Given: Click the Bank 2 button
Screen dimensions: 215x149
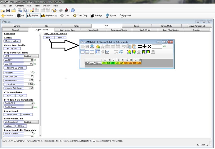Looking at the screenshot, I should 60,37.
